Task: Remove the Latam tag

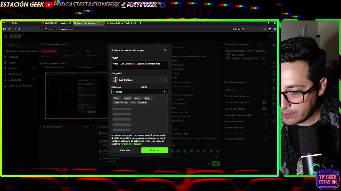Action: coord(130,98)
